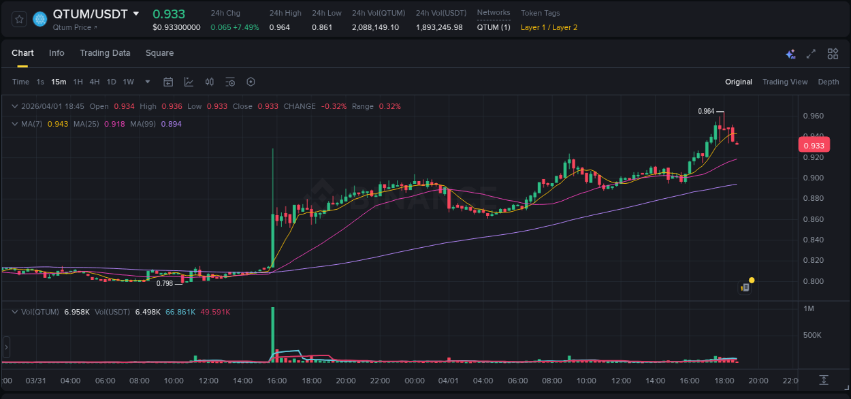The height and width of the screenshot is (399, 851).
Task: Collapse the OHLC price info row
Action: coord(15,106)
